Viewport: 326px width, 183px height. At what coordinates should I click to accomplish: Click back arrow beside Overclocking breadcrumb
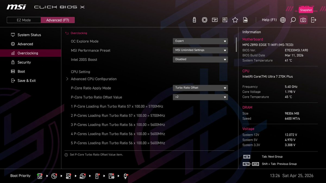pos(67,33)
